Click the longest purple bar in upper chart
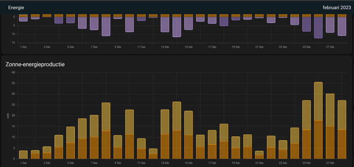 click(318, 27)
